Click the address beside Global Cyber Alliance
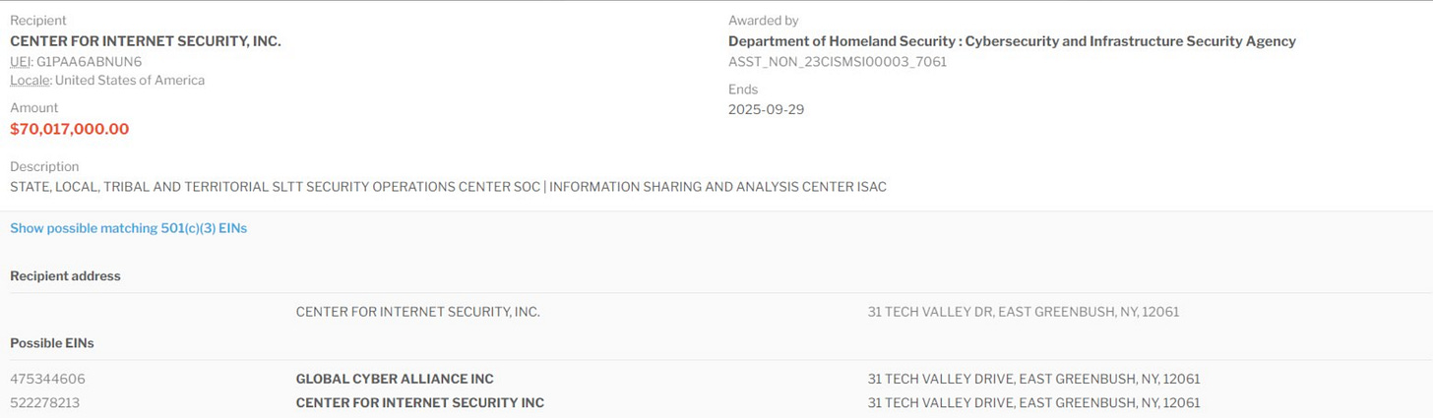The height and width of the screenshot is (418, 1433). tap(1033, 379)
